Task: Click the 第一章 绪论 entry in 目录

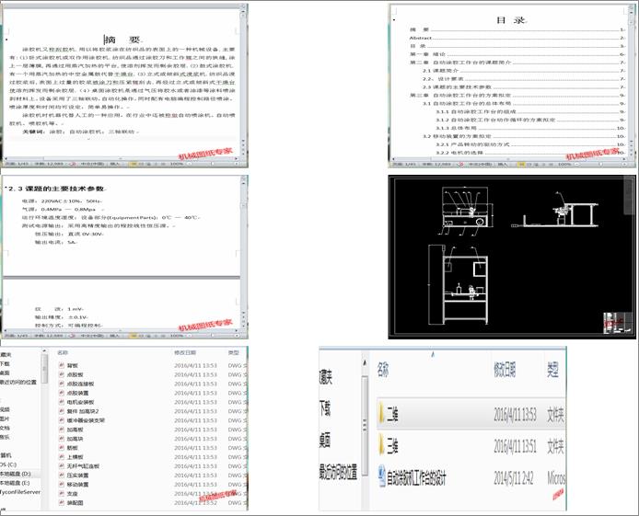Action: point(427,54)
